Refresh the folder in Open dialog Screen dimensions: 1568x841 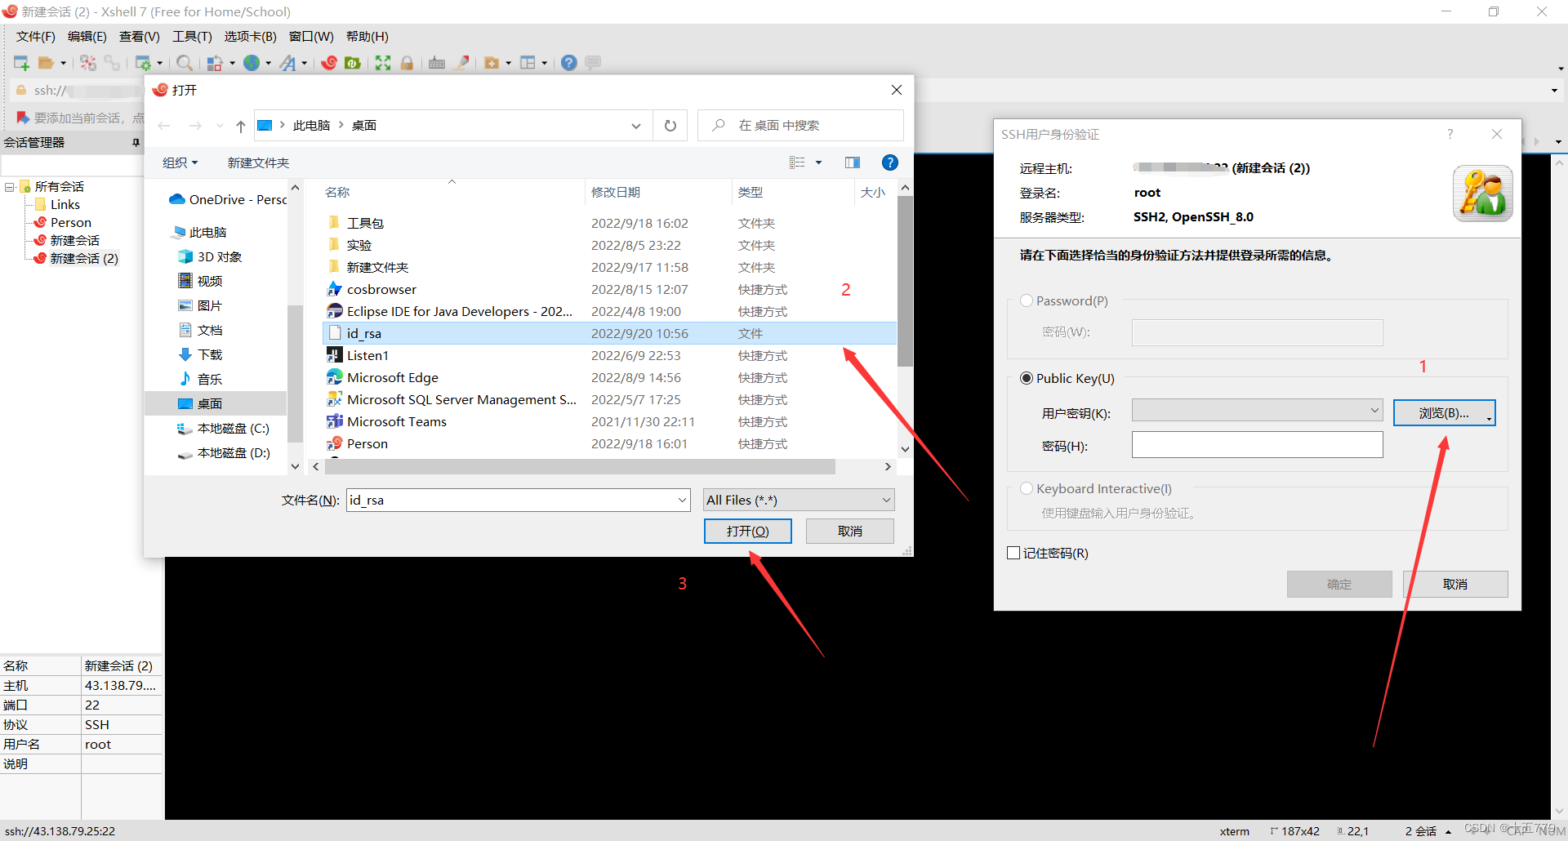point(670,126)
